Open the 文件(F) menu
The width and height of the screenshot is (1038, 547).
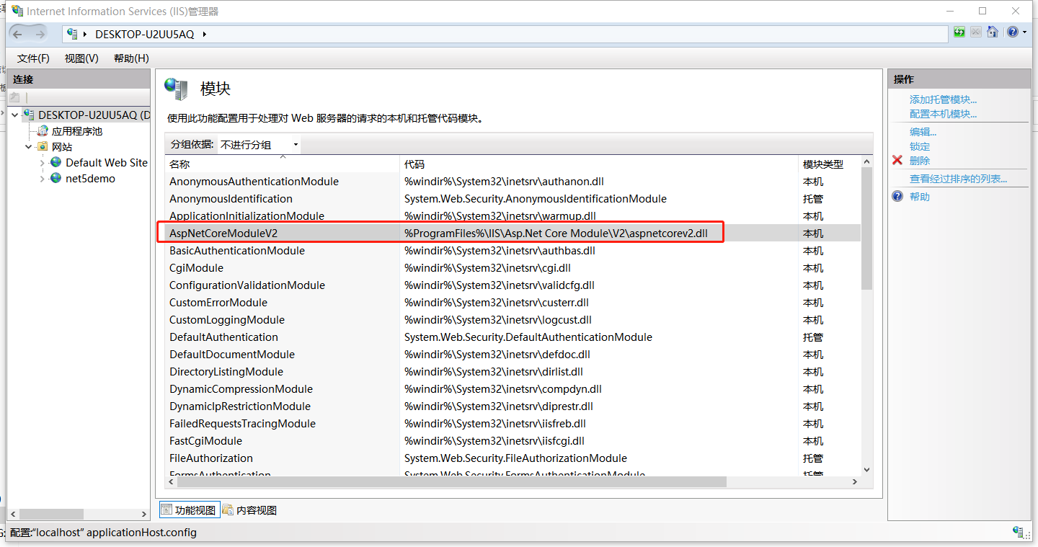[33, 58]
